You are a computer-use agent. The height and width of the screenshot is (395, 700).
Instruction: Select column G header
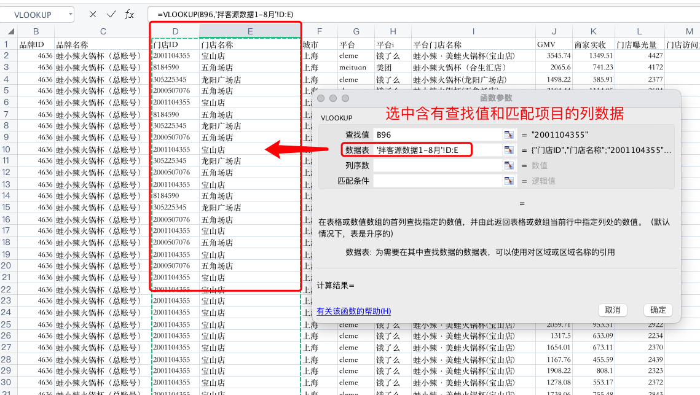pyautogui.click(x=356, y=32)
